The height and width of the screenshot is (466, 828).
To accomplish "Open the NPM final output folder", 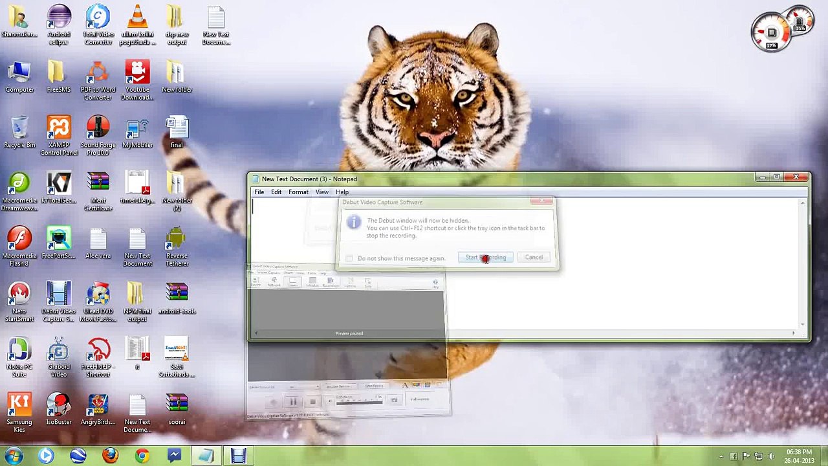I will pyautogui.click(x=137, y=302).
